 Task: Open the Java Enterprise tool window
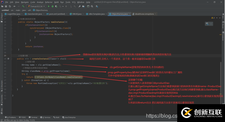tap(69, 117)
